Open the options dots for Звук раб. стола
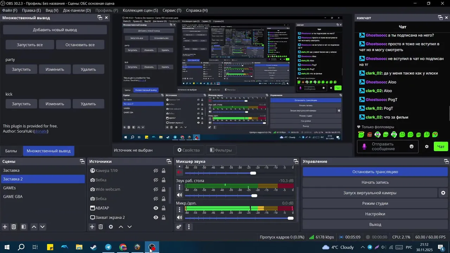This screenshot has width=450, height=253. [x=180, y=188]
